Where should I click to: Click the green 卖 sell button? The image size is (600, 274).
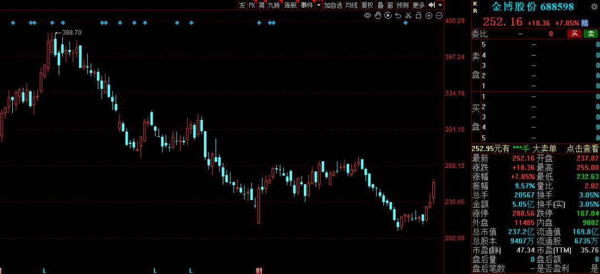coord(591,34)
